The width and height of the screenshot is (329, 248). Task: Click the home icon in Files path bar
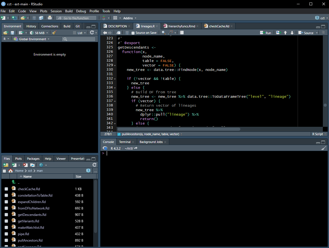pos(11,171)
